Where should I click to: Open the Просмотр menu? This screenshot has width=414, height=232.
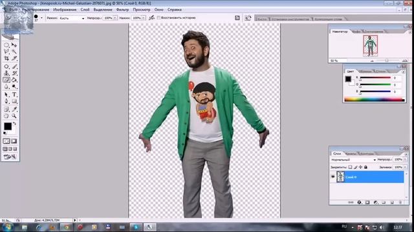[141, 10]
